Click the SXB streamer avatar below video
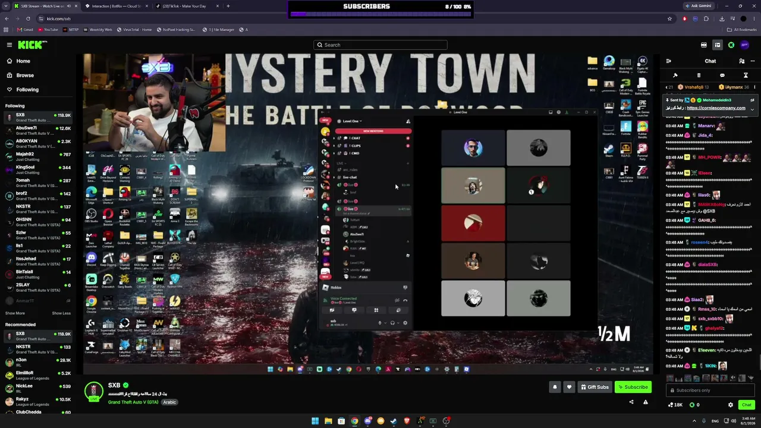This screenshot has width=761, height=428. (x=93, y=391)
